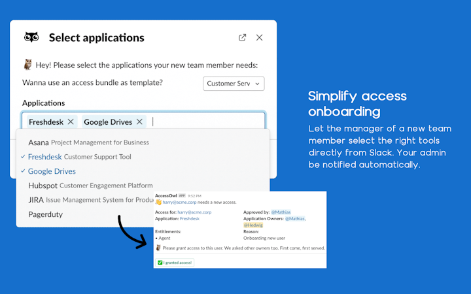Viewport: 471px width, 294px height.
Task: Click the owl emoji before 'Please grant access'
Action: [x=158, y=248]
